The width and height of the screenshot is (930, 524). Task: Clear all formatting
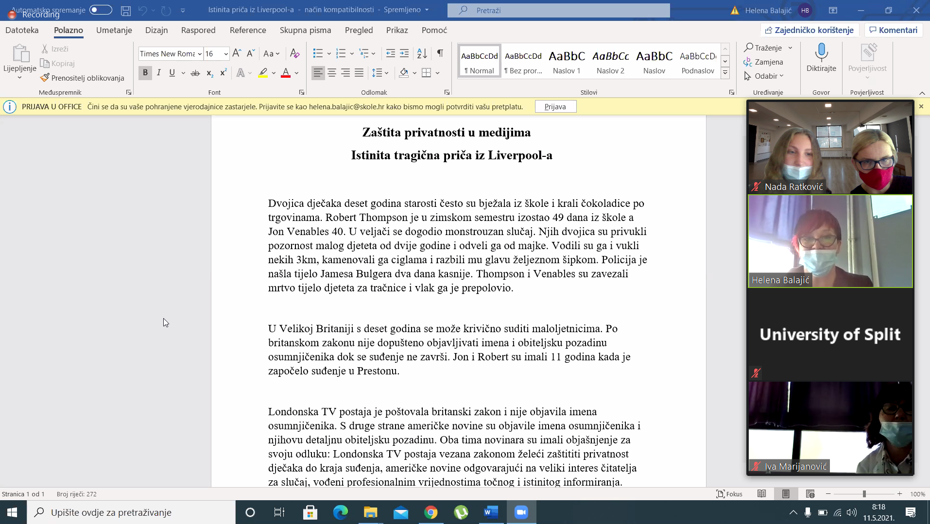(x=294, y=53)
